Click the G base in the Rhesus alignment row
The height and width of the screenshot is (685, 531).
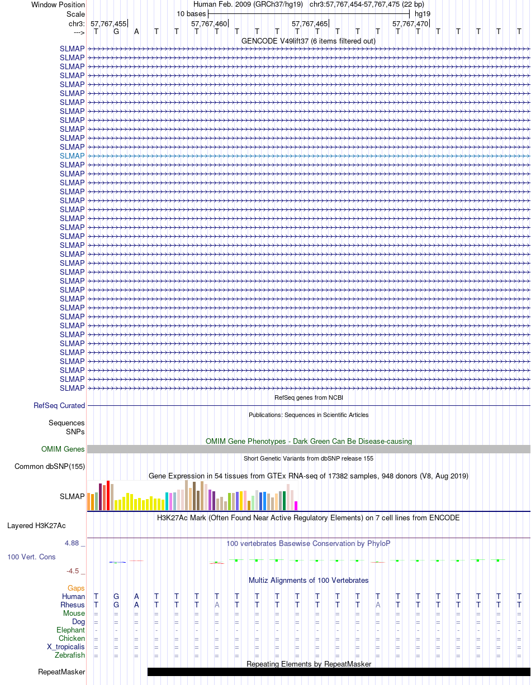click(116, 605)
